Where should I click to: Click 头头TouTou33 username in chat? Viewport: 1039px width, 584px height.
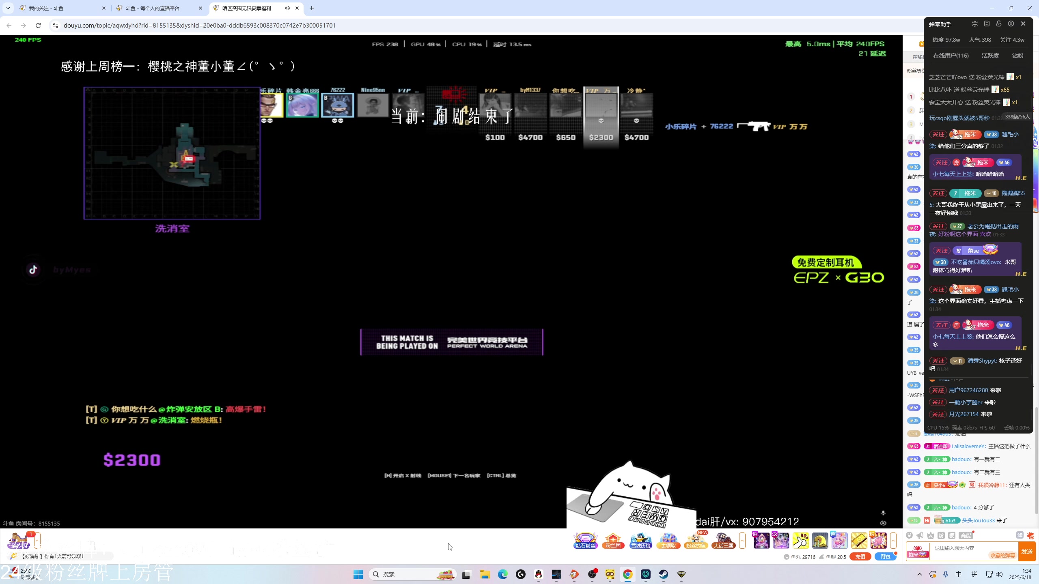point(978,520)
